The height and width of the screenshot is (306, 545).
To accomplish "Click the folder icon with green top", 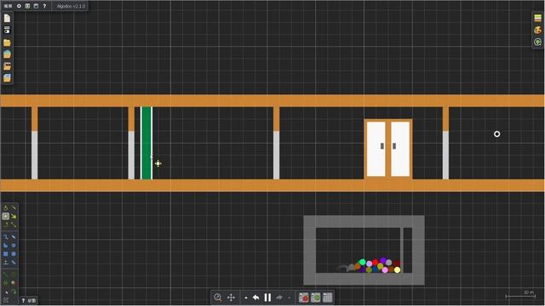I will (x=7, y=54).
